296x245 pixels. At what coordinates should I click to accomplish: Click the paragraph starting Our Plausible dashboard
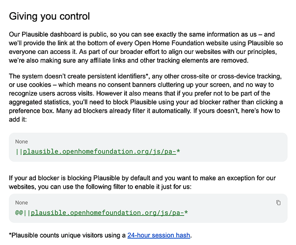tap(146, 48)
